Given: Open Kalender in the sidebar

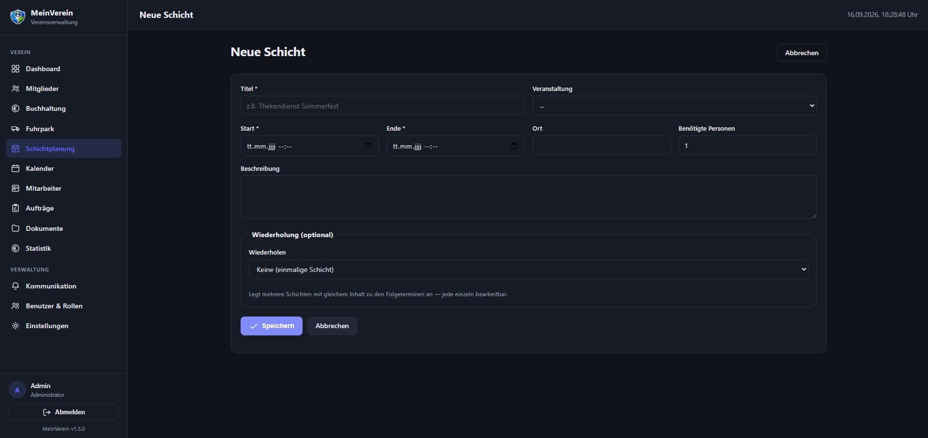Looking at the screenshot, I should tap(63, 168).
